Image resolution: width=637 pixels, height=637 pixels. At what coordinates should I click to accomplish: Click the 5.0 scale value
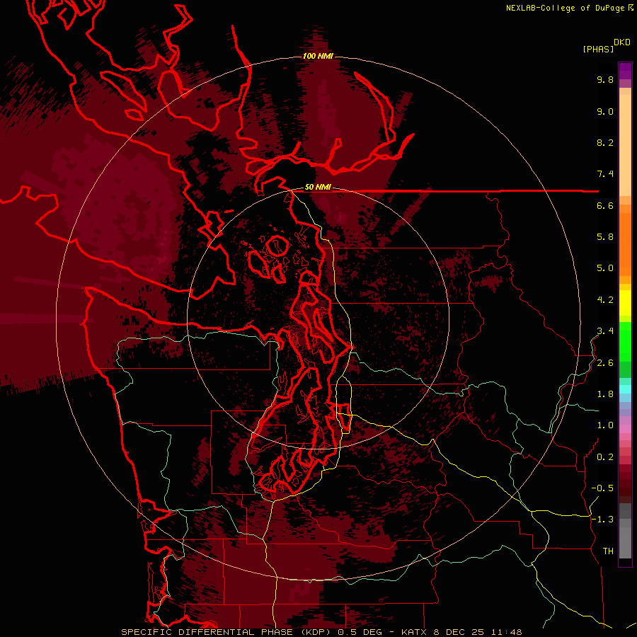pos(605,268)
